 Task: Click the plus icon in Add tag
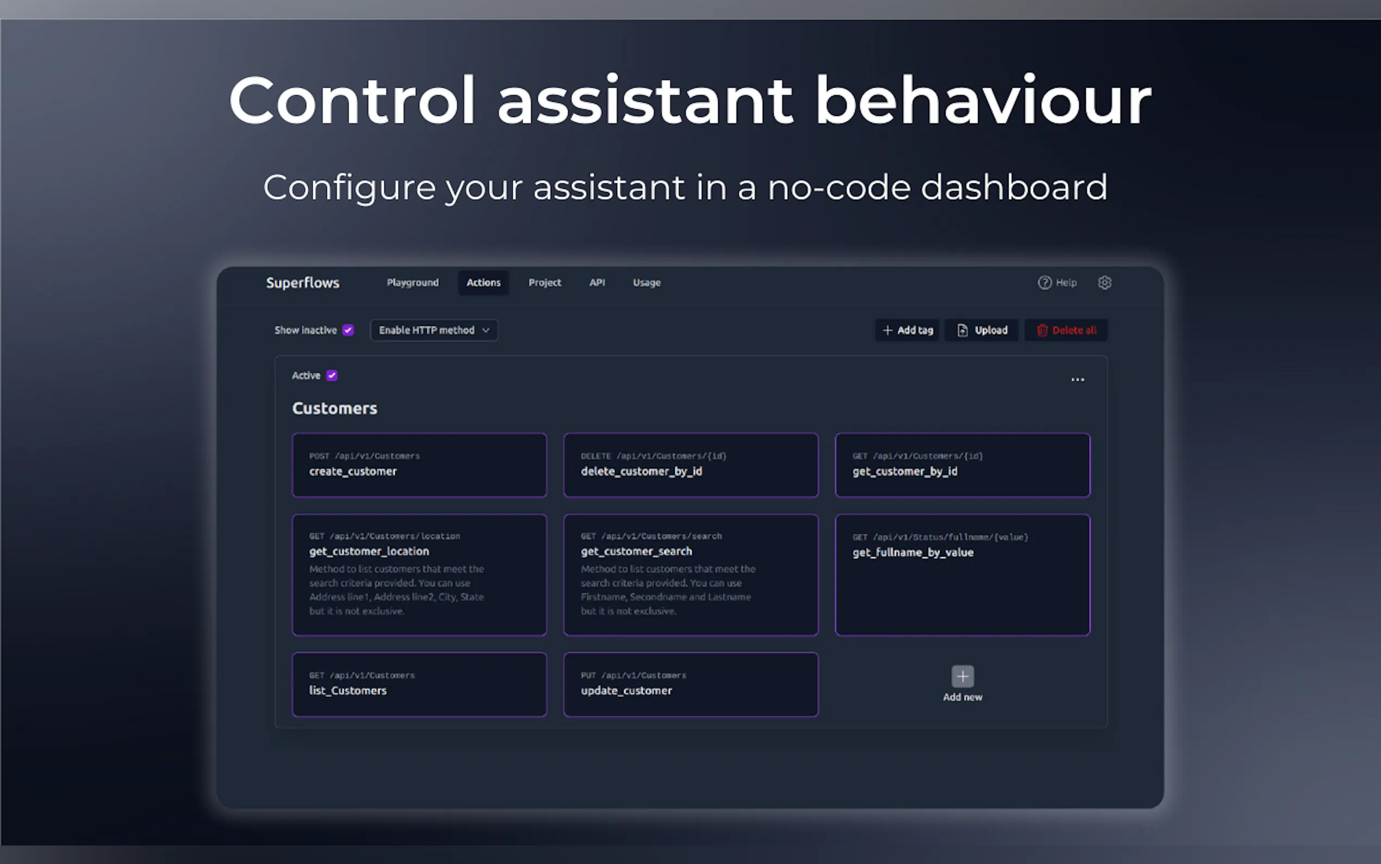[x=887, y=330]
